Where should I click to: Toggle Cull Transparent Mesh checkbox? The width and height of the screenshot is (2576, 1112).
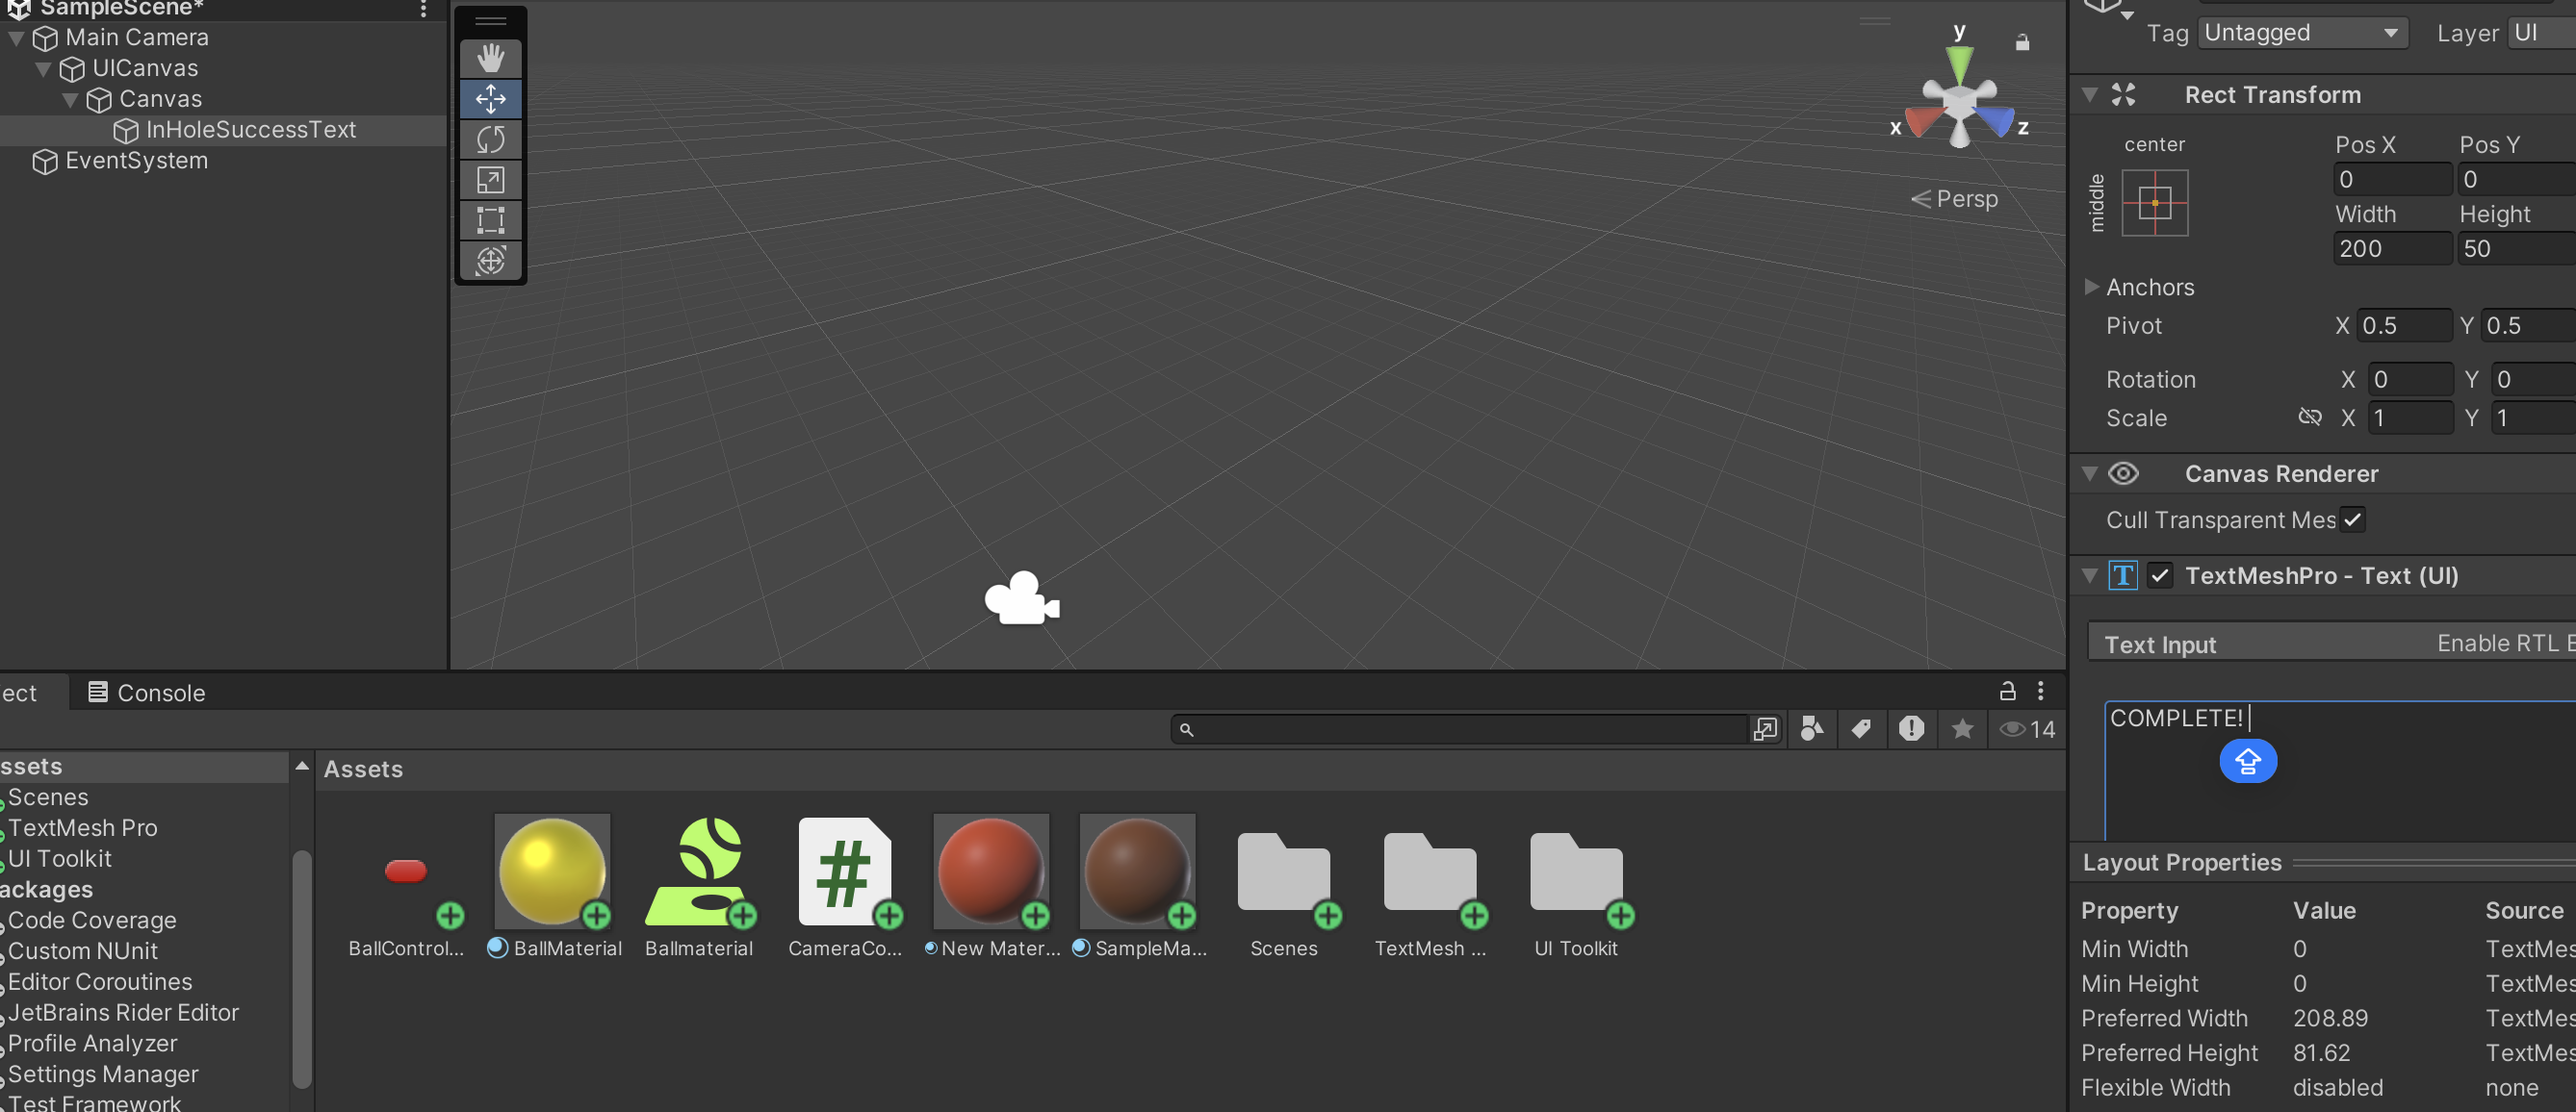coord(2352,519)
